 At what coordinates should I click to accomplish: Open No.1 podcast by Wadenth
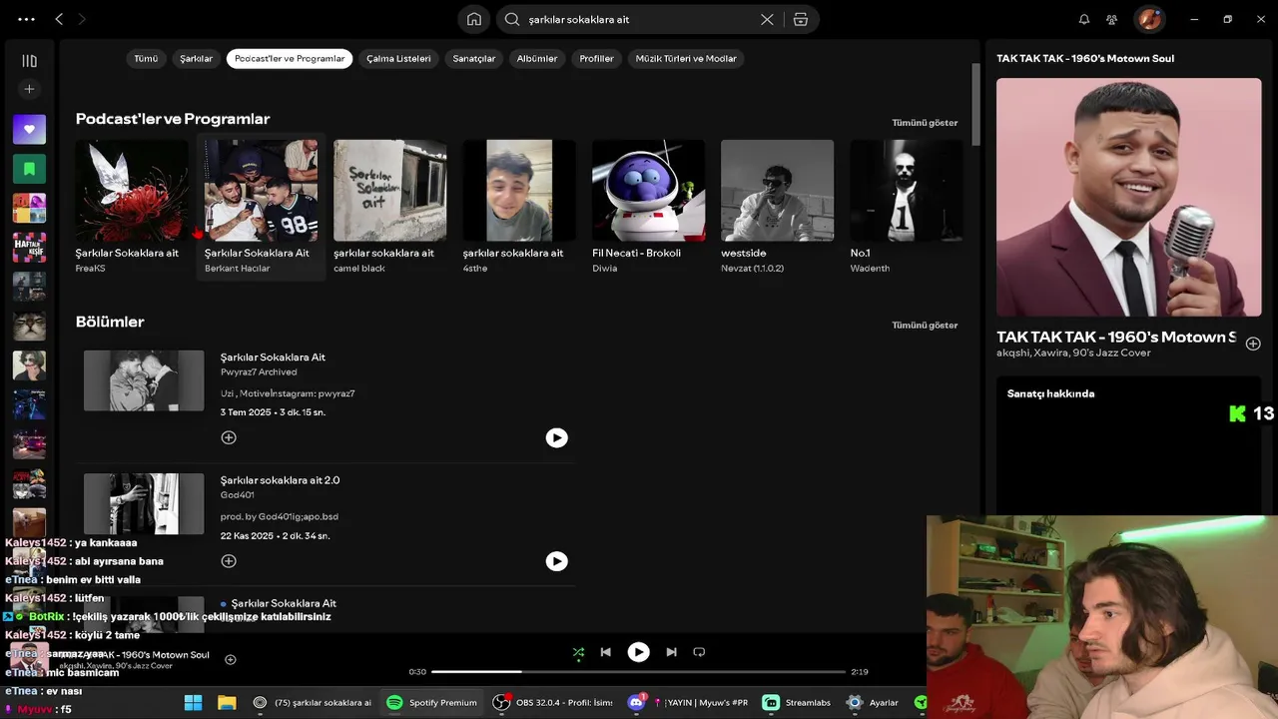tap(906, 207)
